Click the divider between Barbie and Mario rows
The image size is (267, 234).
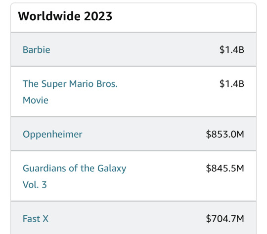[x=133, y=66]
